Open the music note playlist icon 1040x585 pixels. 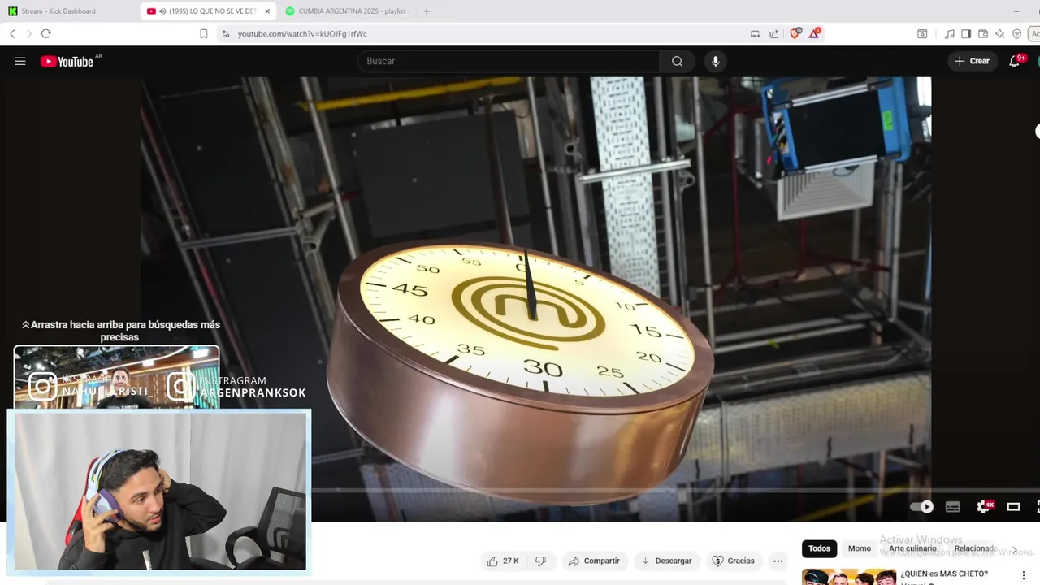(x=949, y=34)
